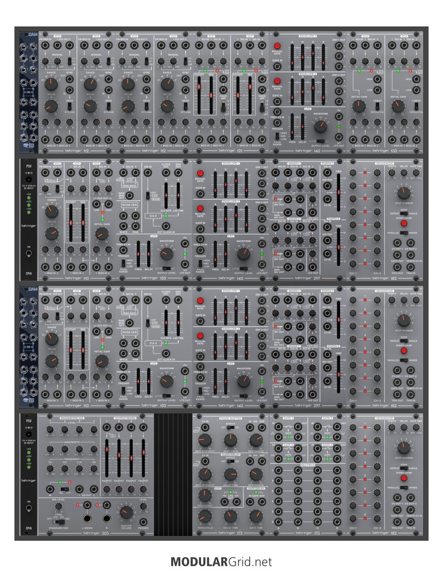Click the CV OUT-1 jack on bottom-row sequencer
This screenshot has width=443, height=572.
click(x=397, y=497)
